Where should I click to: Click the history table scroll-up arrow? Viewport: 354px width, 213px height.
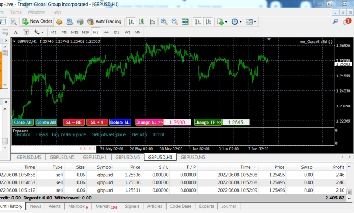tap(349, 167)
